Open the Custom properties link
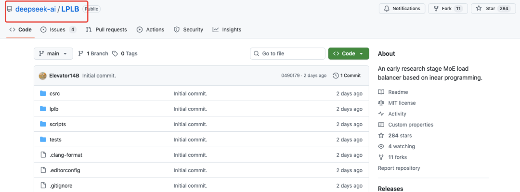Viewport: 520px width, 192px height. tap(411, 125)
